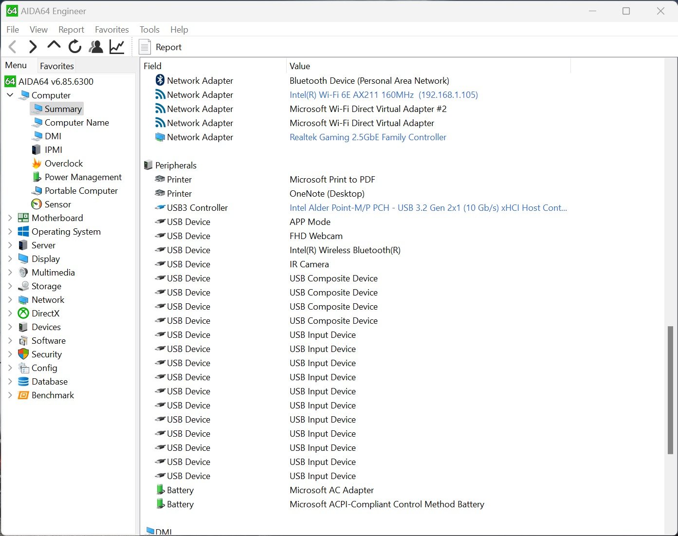Open the Help menu
The width and height of the screenshot is (678, 536).
179,30
